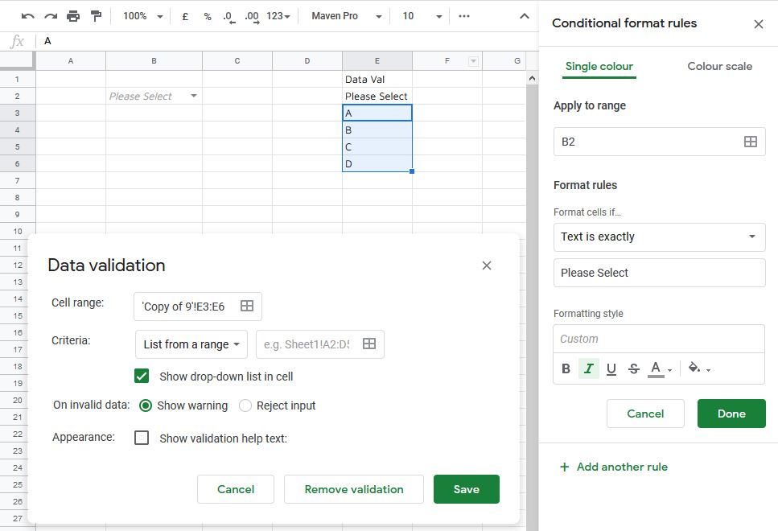Open the fill color picker
This screenshot has height=531, width=778.
(x=694, y=368)
